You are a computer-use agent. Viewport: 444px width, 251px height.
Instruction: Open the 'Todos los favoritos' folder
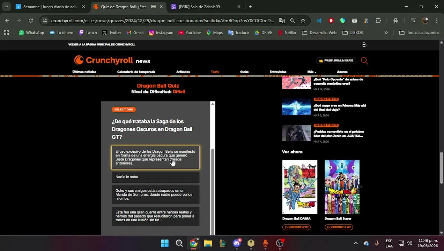coord(419,32)
